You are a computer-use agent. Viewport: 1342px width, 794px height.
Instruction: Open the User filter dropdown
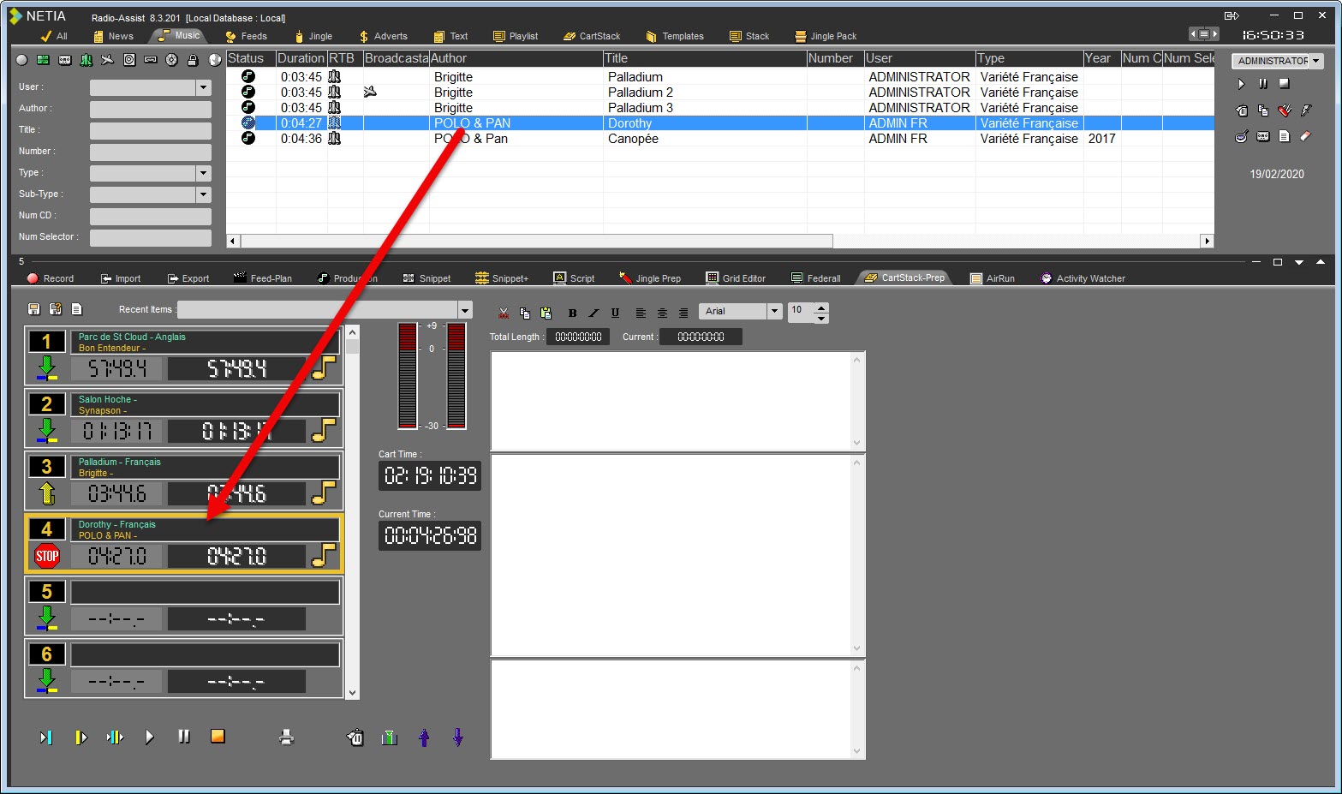203,87
